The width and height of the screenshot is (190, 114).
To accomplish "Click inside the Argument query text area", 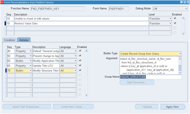I will coord(149,65).
